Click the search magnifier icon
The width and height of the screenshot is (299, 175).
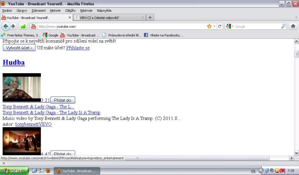click(284, 26)
